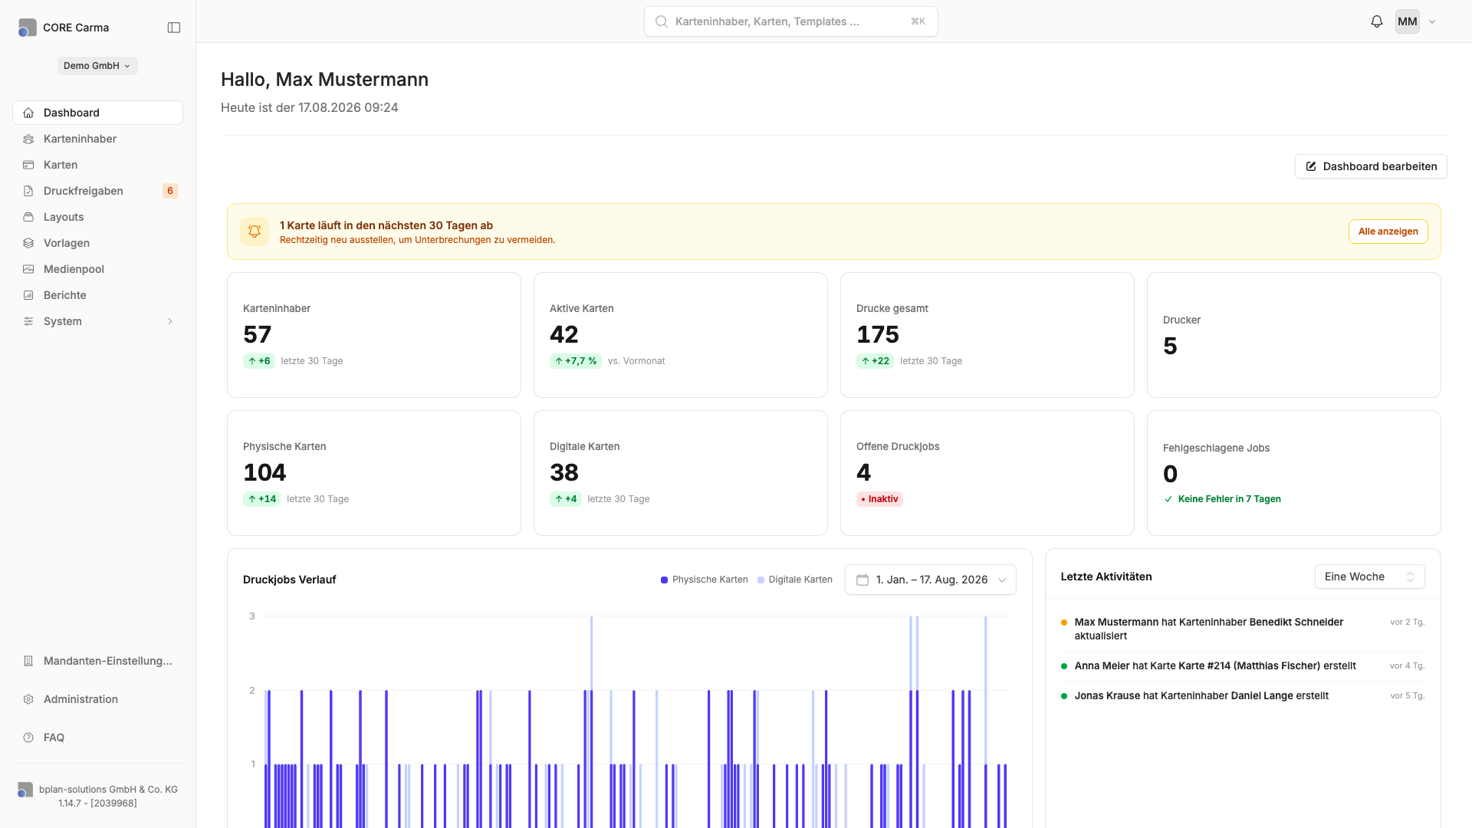Collapse the sidebar with the panel icon
1472x828 pixels.
(x=174, y=28)
